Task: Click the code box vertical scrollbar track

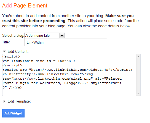Action: click(138, 75)
